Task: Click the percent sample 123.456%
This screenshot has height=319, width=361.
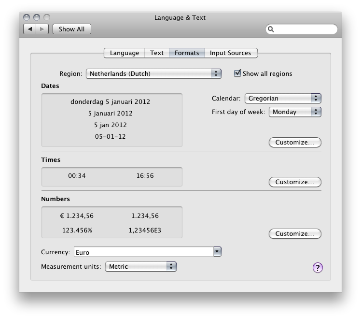Action: 77,230
